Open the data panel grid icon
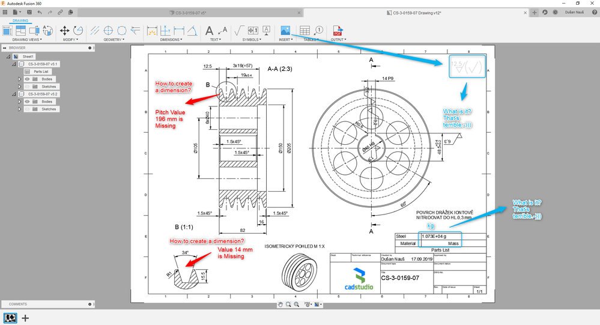Viewport: 600px width, 325px height. (x=5, y=12)
